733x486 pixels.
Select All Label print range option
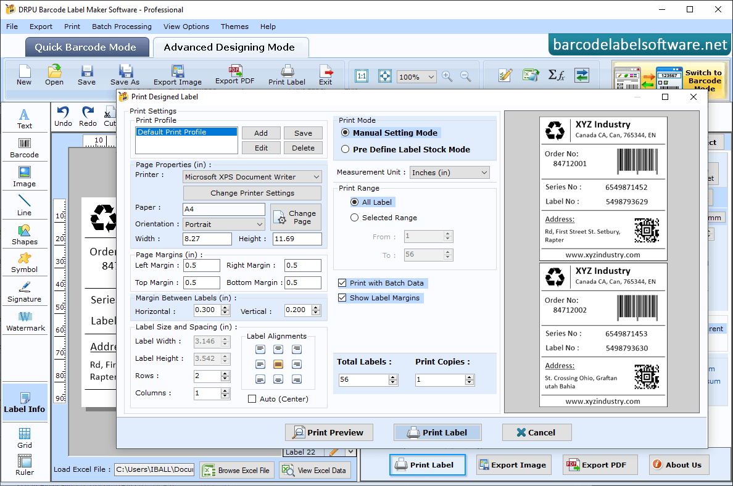point(354,202)
